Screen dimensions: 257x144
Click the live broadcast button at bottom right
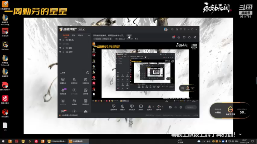[x=191, y=107]
